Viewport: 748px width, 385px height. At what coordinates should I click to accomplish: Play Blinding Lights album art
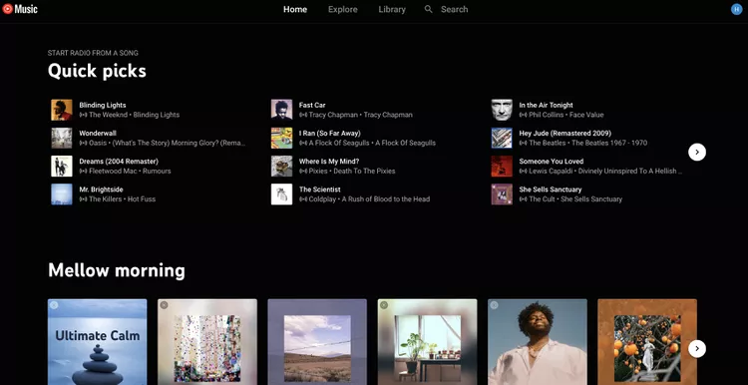[x=62, y=110]
